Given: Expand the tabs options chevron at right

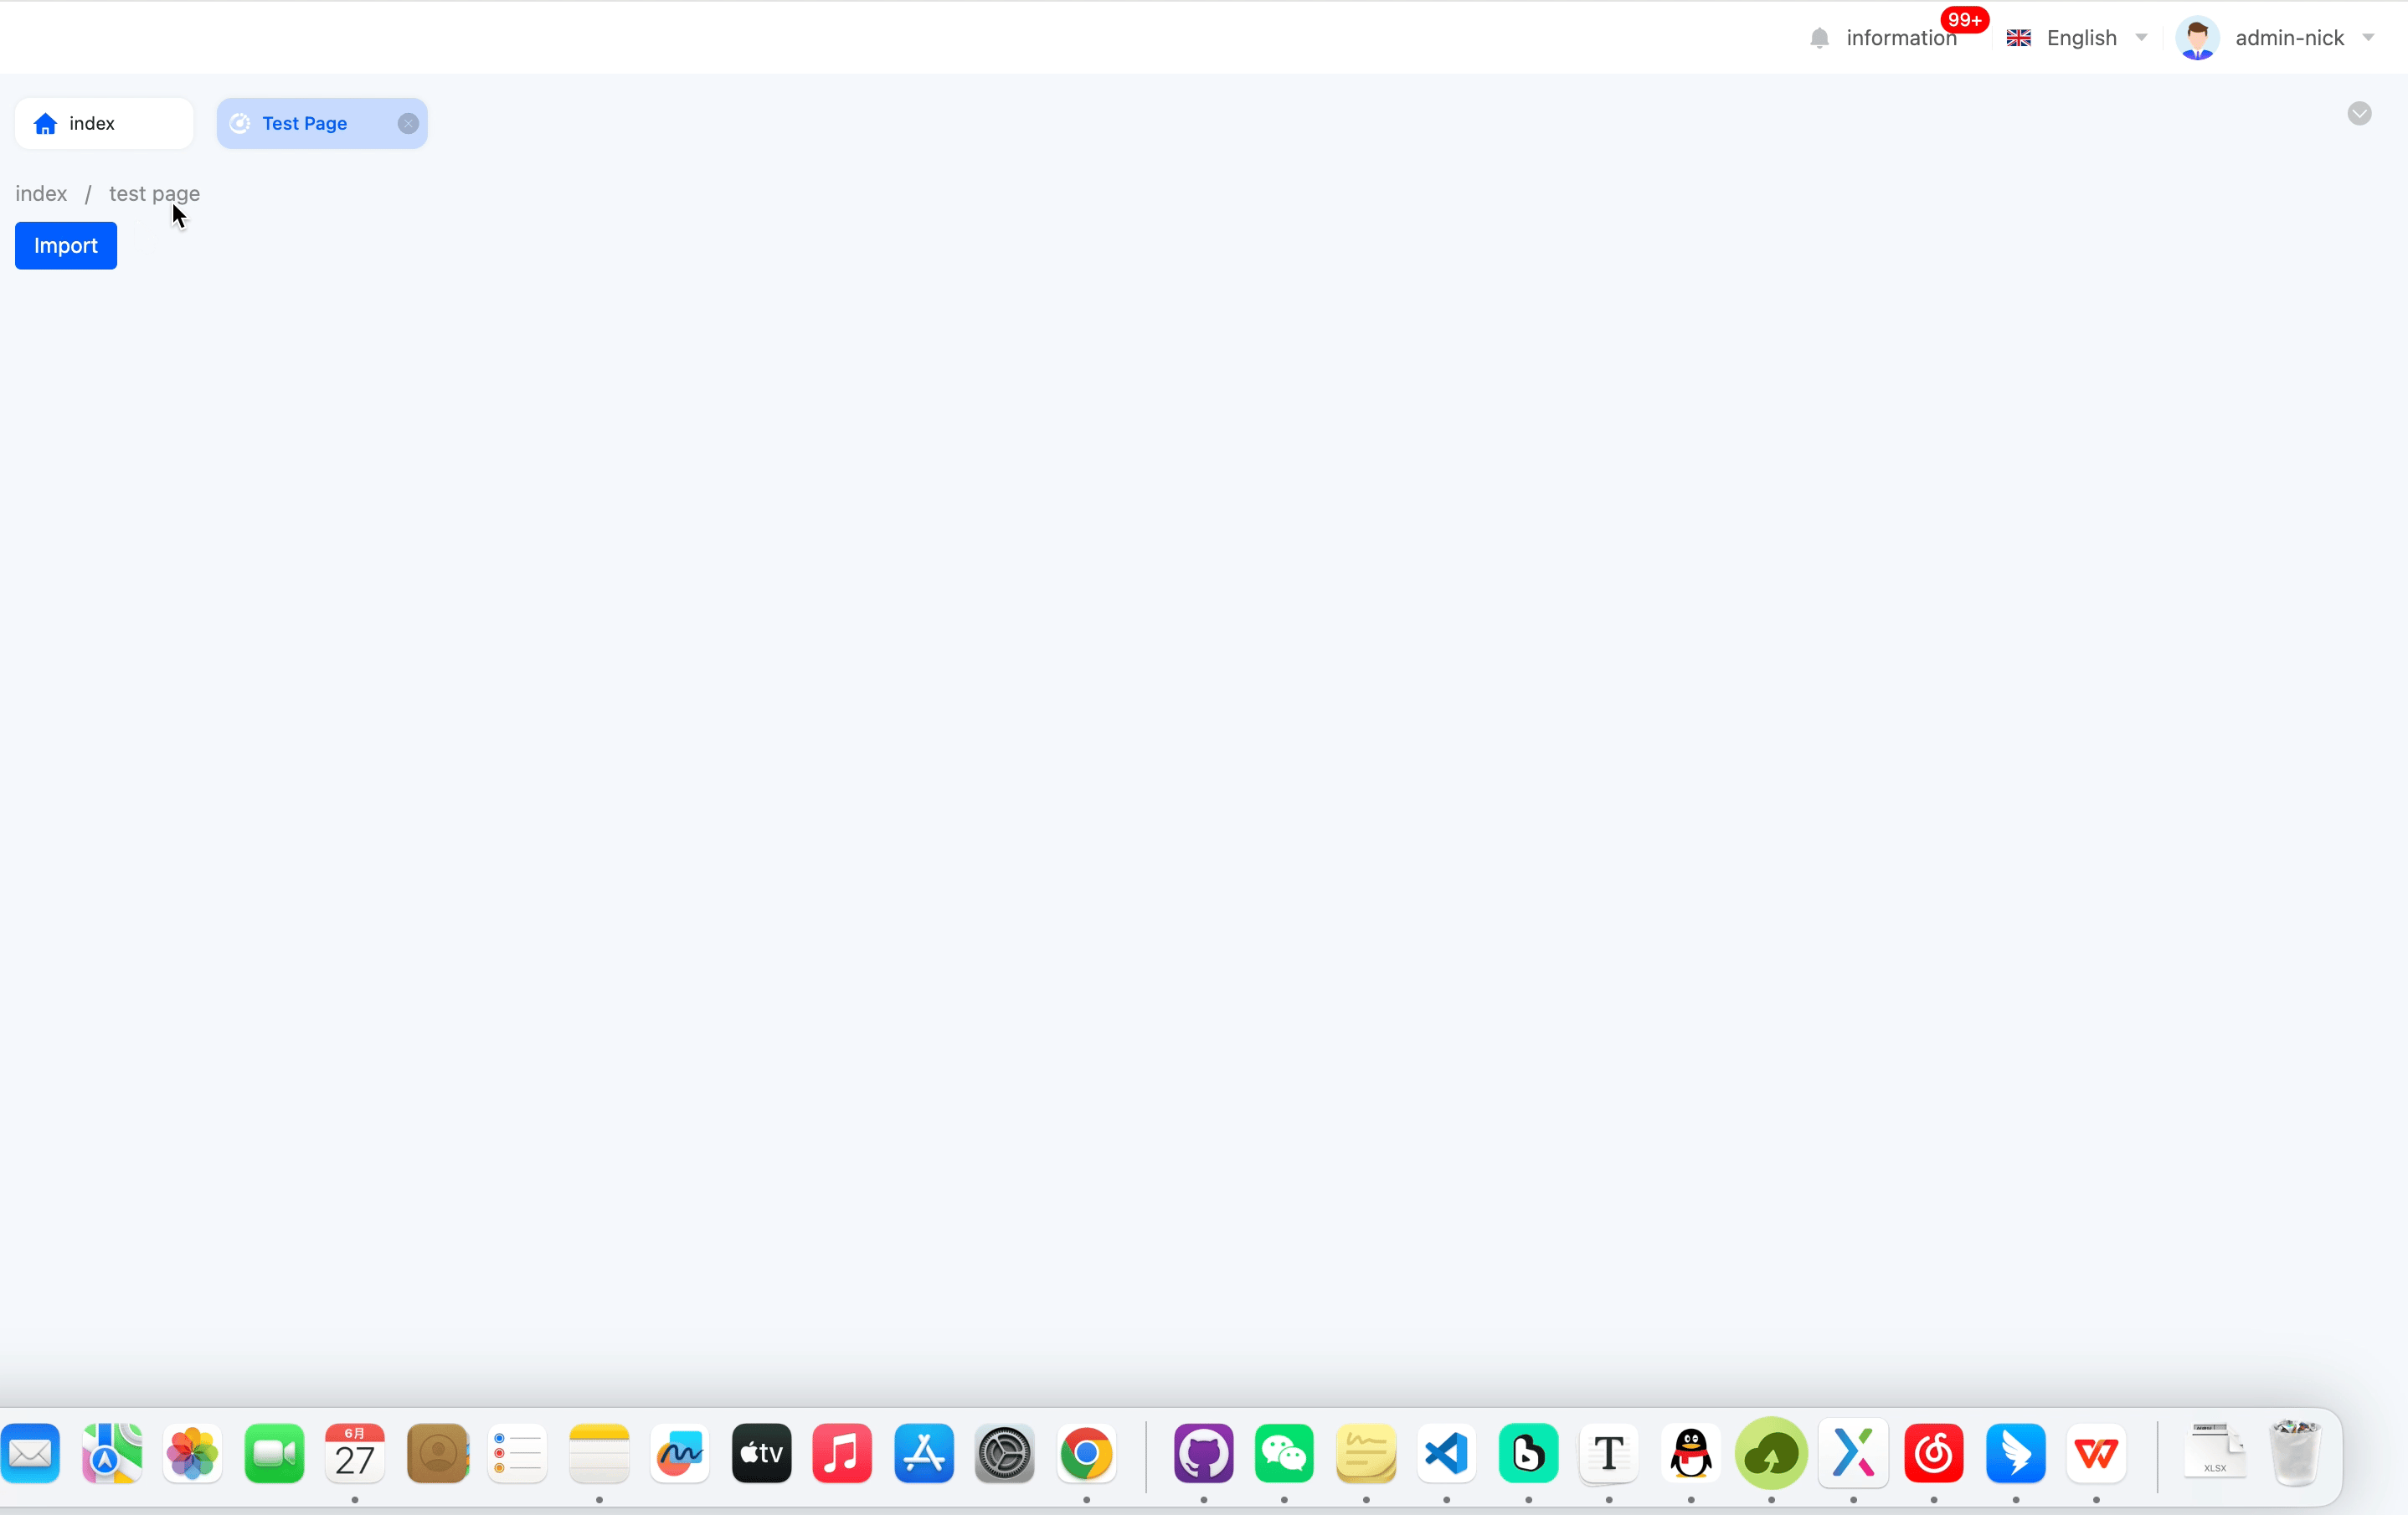Looking at the screenshot, I should point(2359,113).
